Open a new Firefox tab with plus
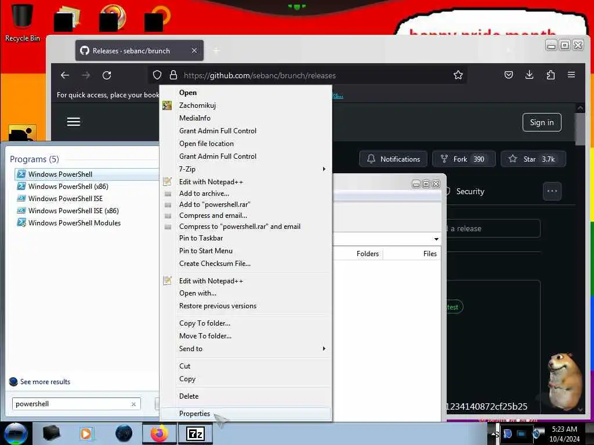Image resolution: width=594 pixels, height=445 pixels. [x=216, y=50]
